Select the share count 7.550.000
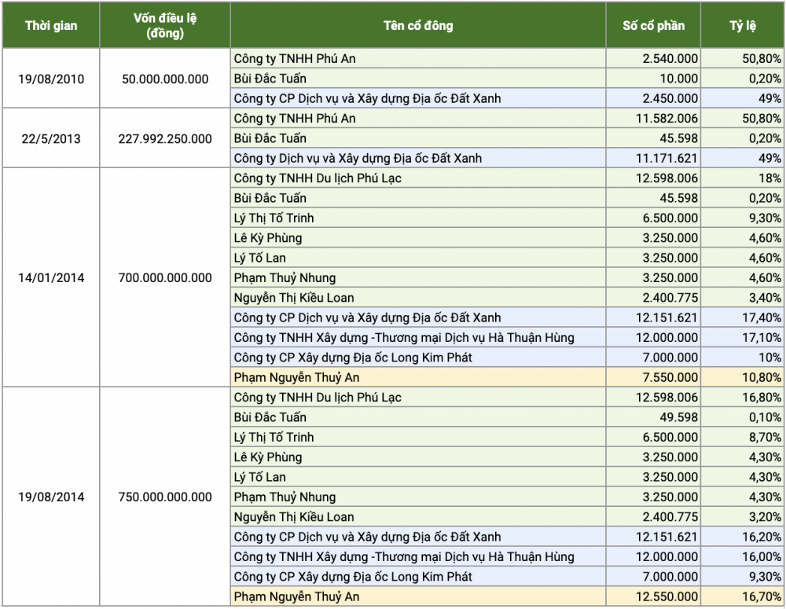This screenshot has width=786, height=609. [x=670, y=377]
